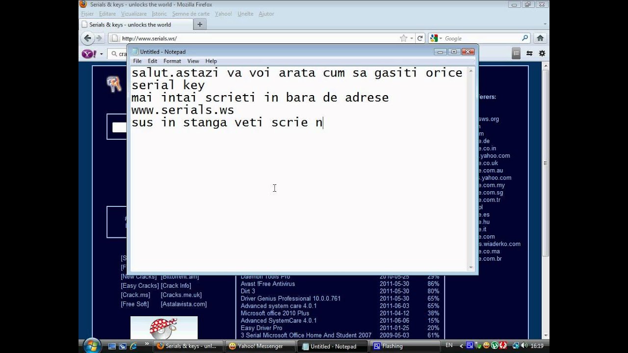Open the Cracks.me.uk link
The width and height of the screenshot is (628, 353).
pyautogui.click(x=181, y=295)
